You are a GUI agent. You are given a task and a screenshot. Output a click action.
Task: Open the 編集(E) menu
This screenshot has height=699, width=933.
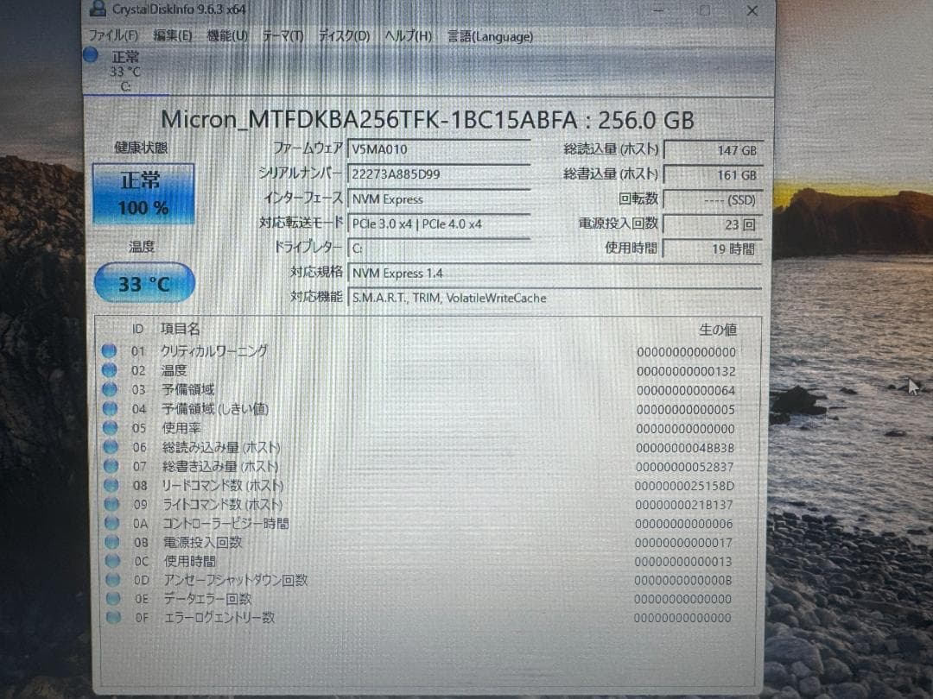[x=172, y=36]
